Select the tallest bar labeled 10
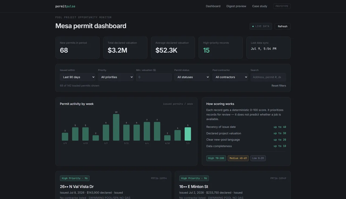346x199 pixels. [x=116, y=127]
